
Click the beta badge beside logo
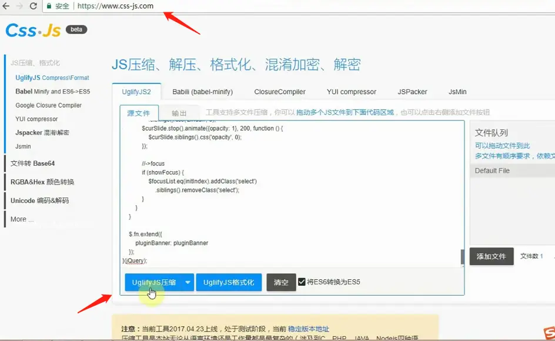(x=76, y=29)
